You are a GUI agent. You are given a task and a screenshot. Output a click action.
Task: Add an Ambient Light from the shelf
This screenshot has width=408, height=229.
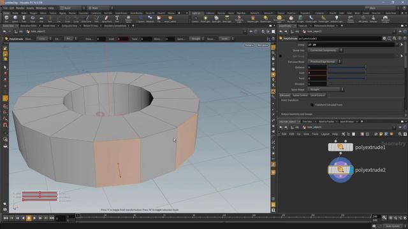point(337,18)
